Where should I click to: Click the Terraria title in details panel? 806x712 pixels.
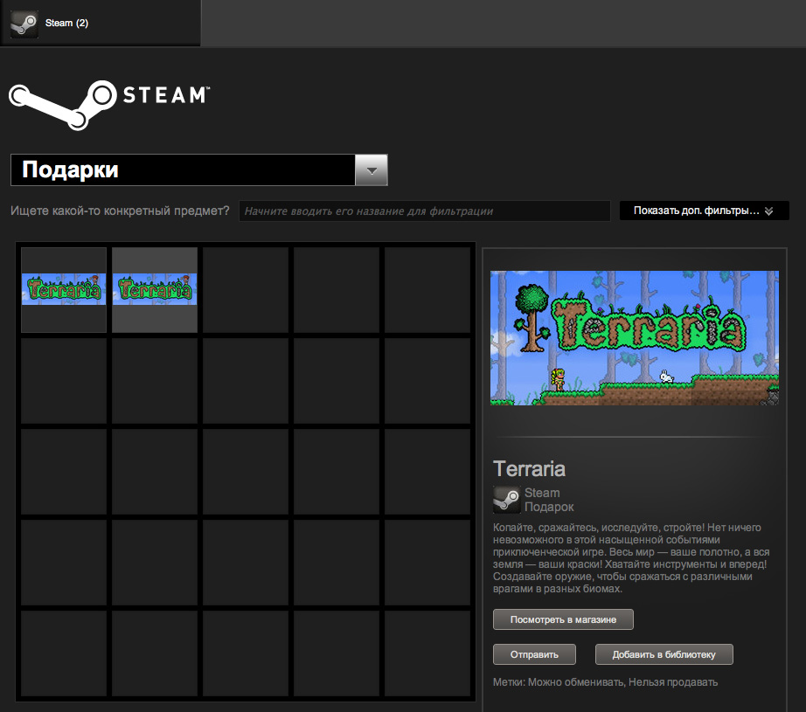click(x=529, y=469)
